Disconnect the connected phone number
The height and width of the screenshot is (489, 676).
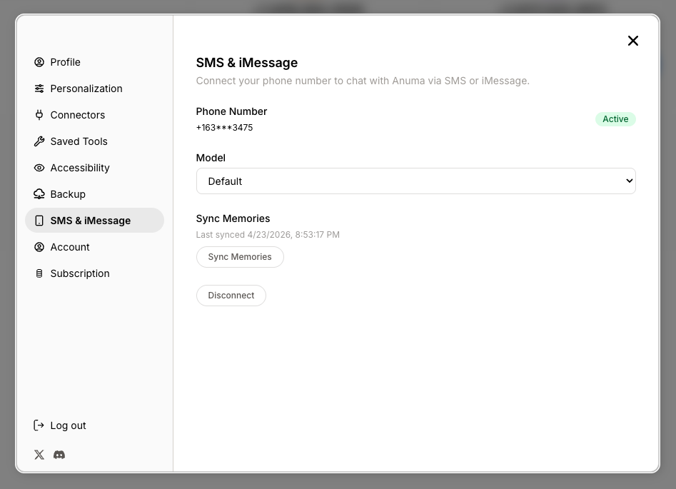pos(231,295)
